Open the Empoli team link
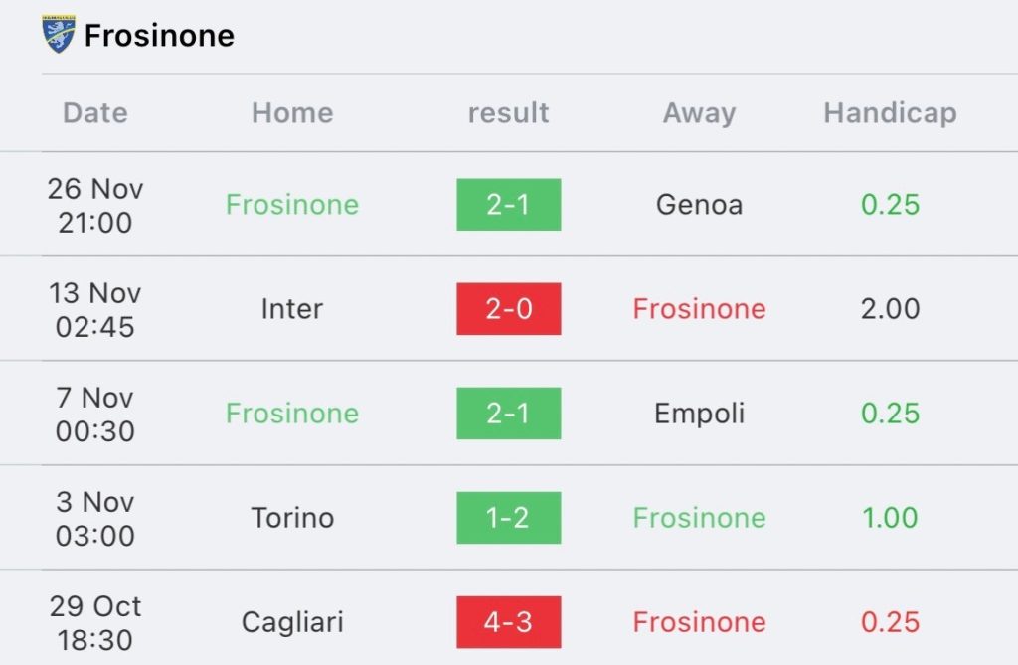The image size is (1018, 665). coord(699,415)
